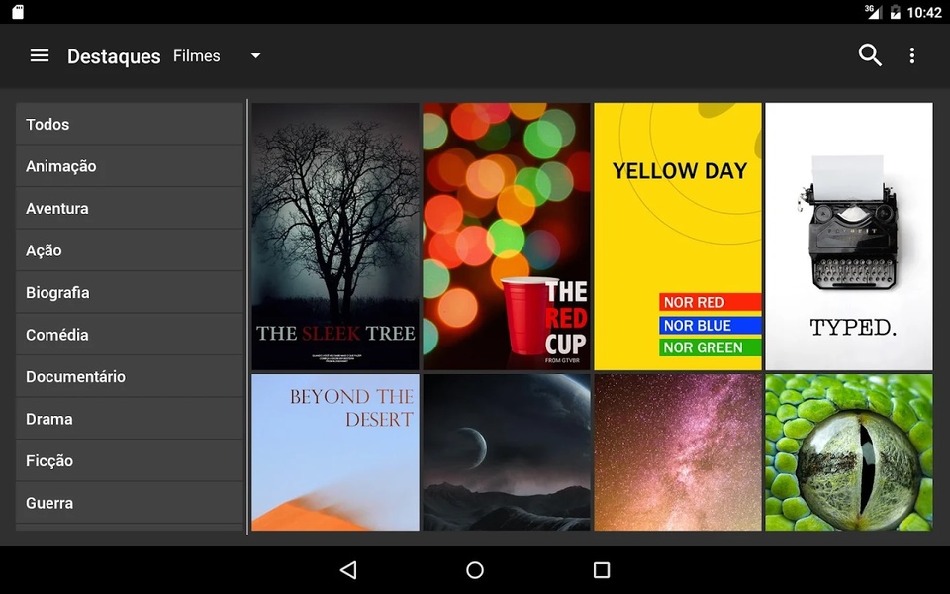Select Aventura in genre list
The width and height of the screenshot is (950, 594).
click(x=130, y=208)
